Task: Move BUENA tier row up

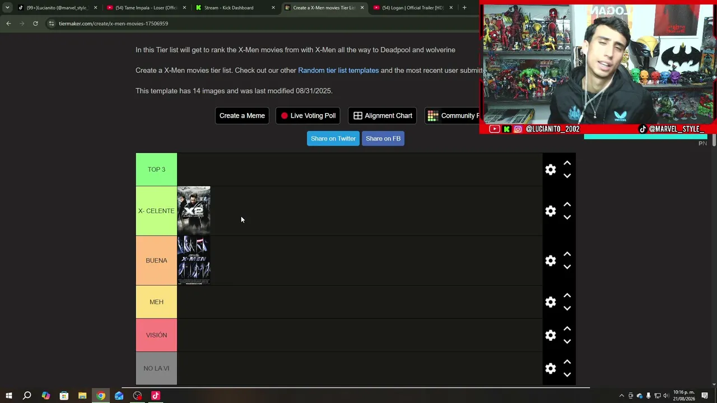Action: point(567,254)
